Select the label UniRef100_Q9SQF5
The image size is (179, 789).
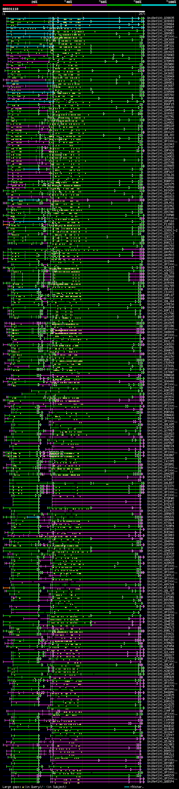[161, 101]
